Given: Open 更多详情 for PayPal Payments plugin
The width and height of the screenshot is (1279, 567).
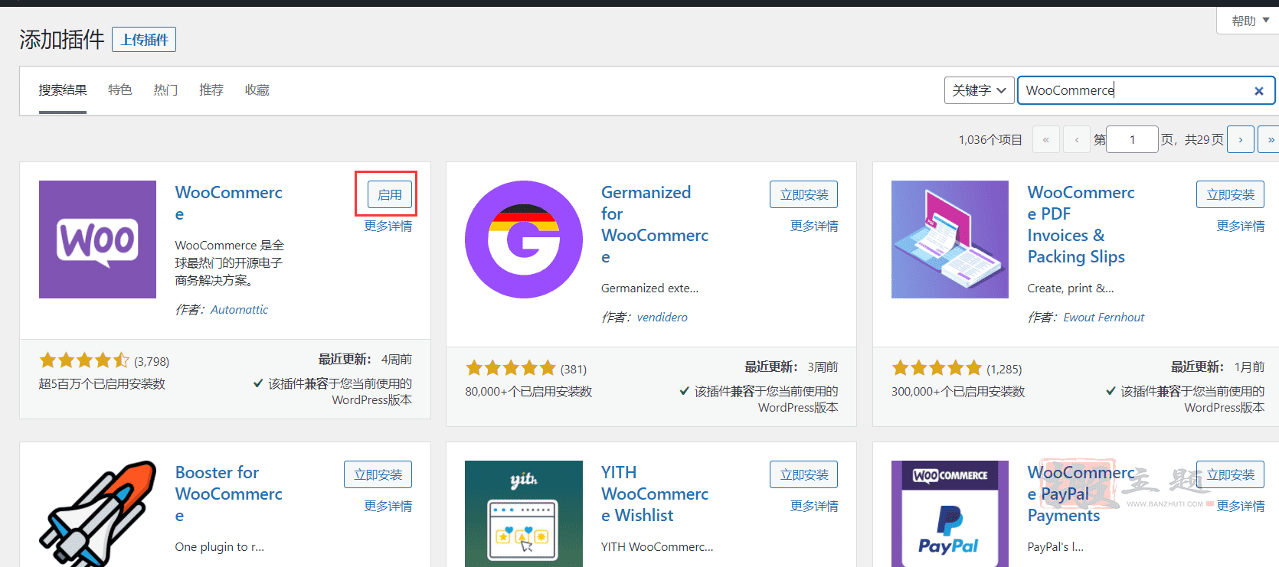Looking at the screenshot, I should [1241, 507].
